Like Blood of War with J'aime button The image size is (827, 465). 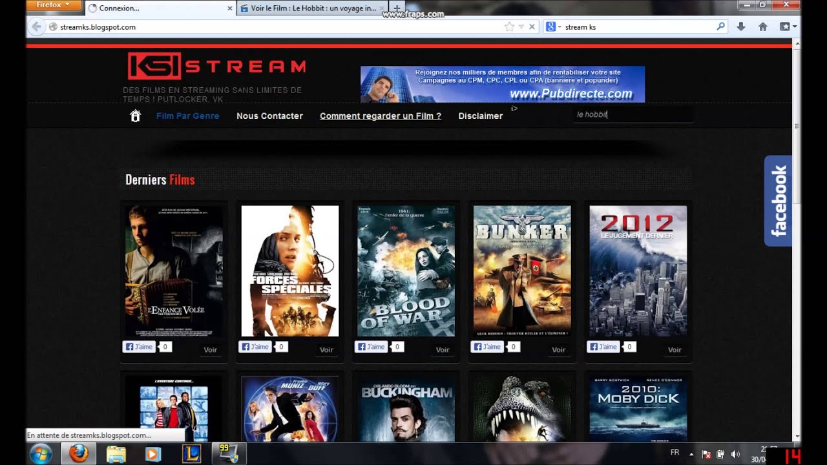click(x=372, y=347)
